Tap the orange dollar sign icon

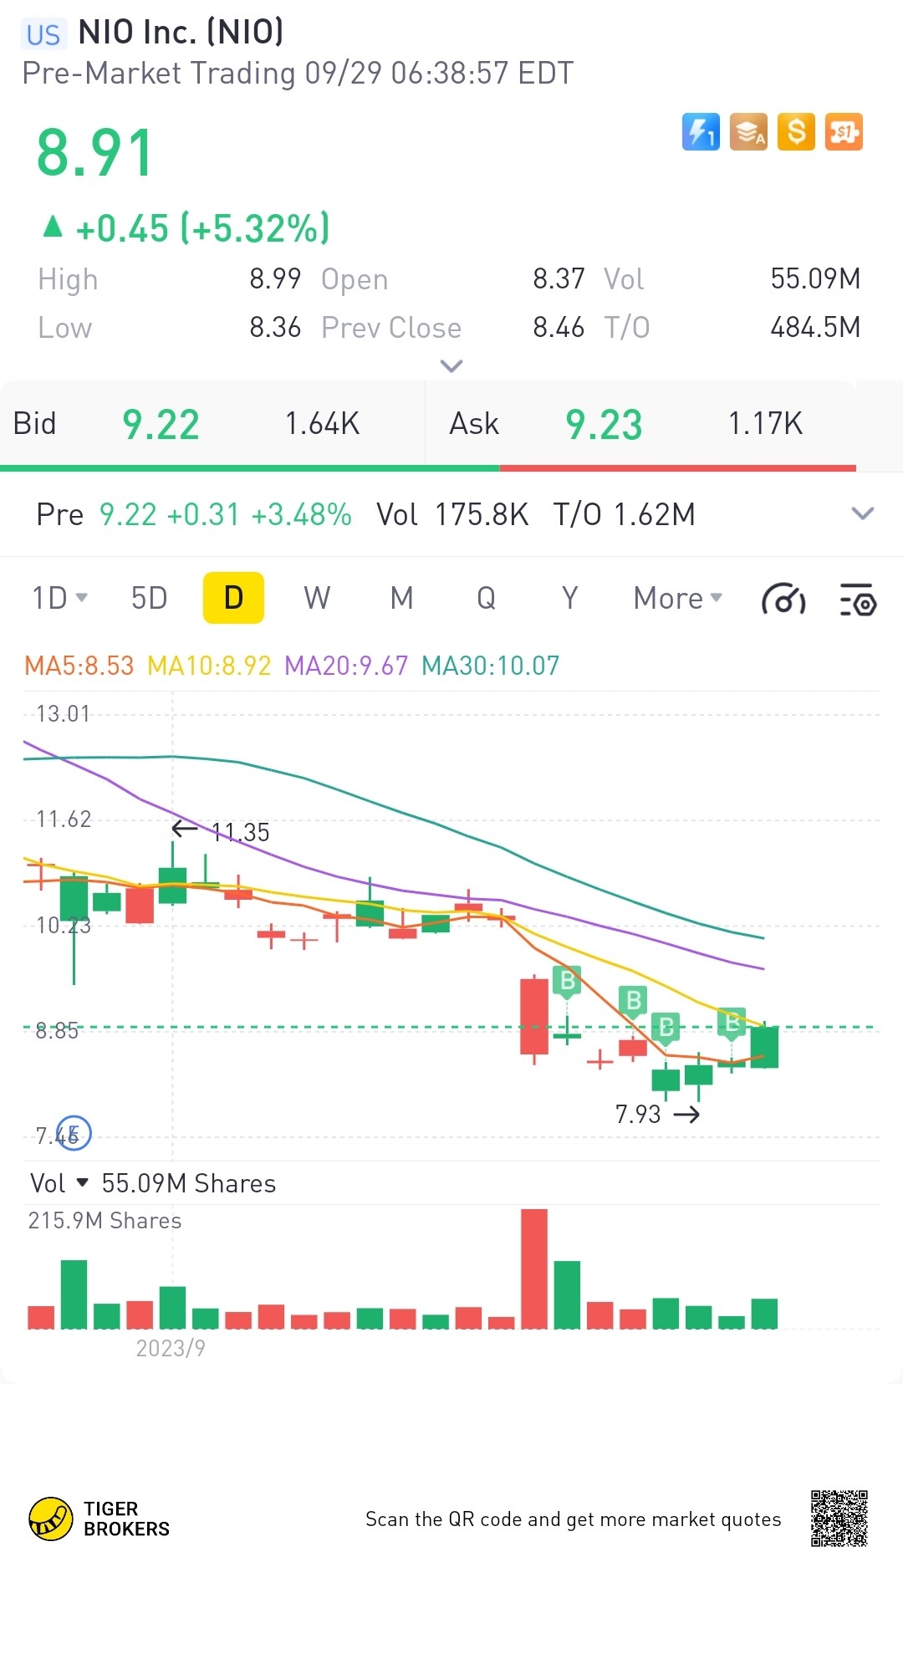(796, 132)
